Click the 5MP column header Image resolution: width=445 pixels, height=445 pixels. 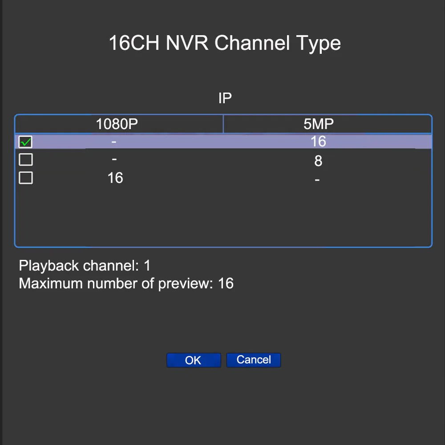coord(318,124)
